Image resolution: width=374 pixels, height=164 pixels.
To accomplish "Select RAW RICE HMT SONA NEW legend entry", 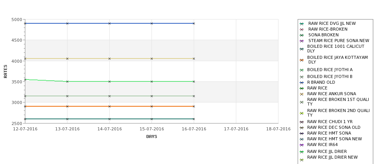I will click(334, 139).
